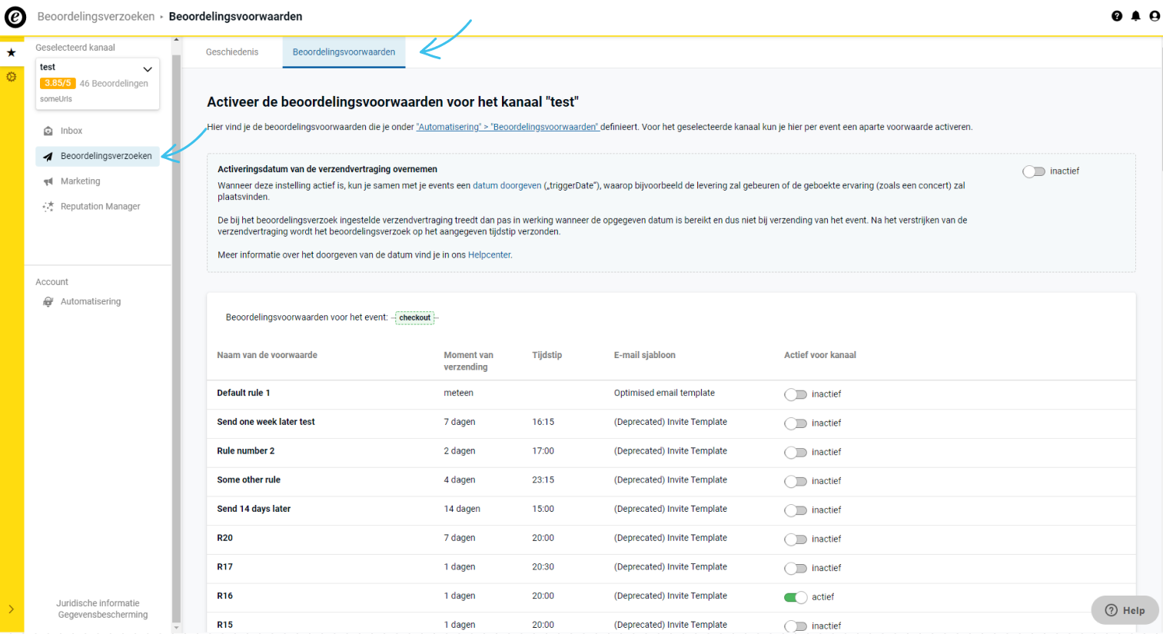1163x634 pixels.
Task: Open the Helpcenter link
Action: tap(490, 255)
